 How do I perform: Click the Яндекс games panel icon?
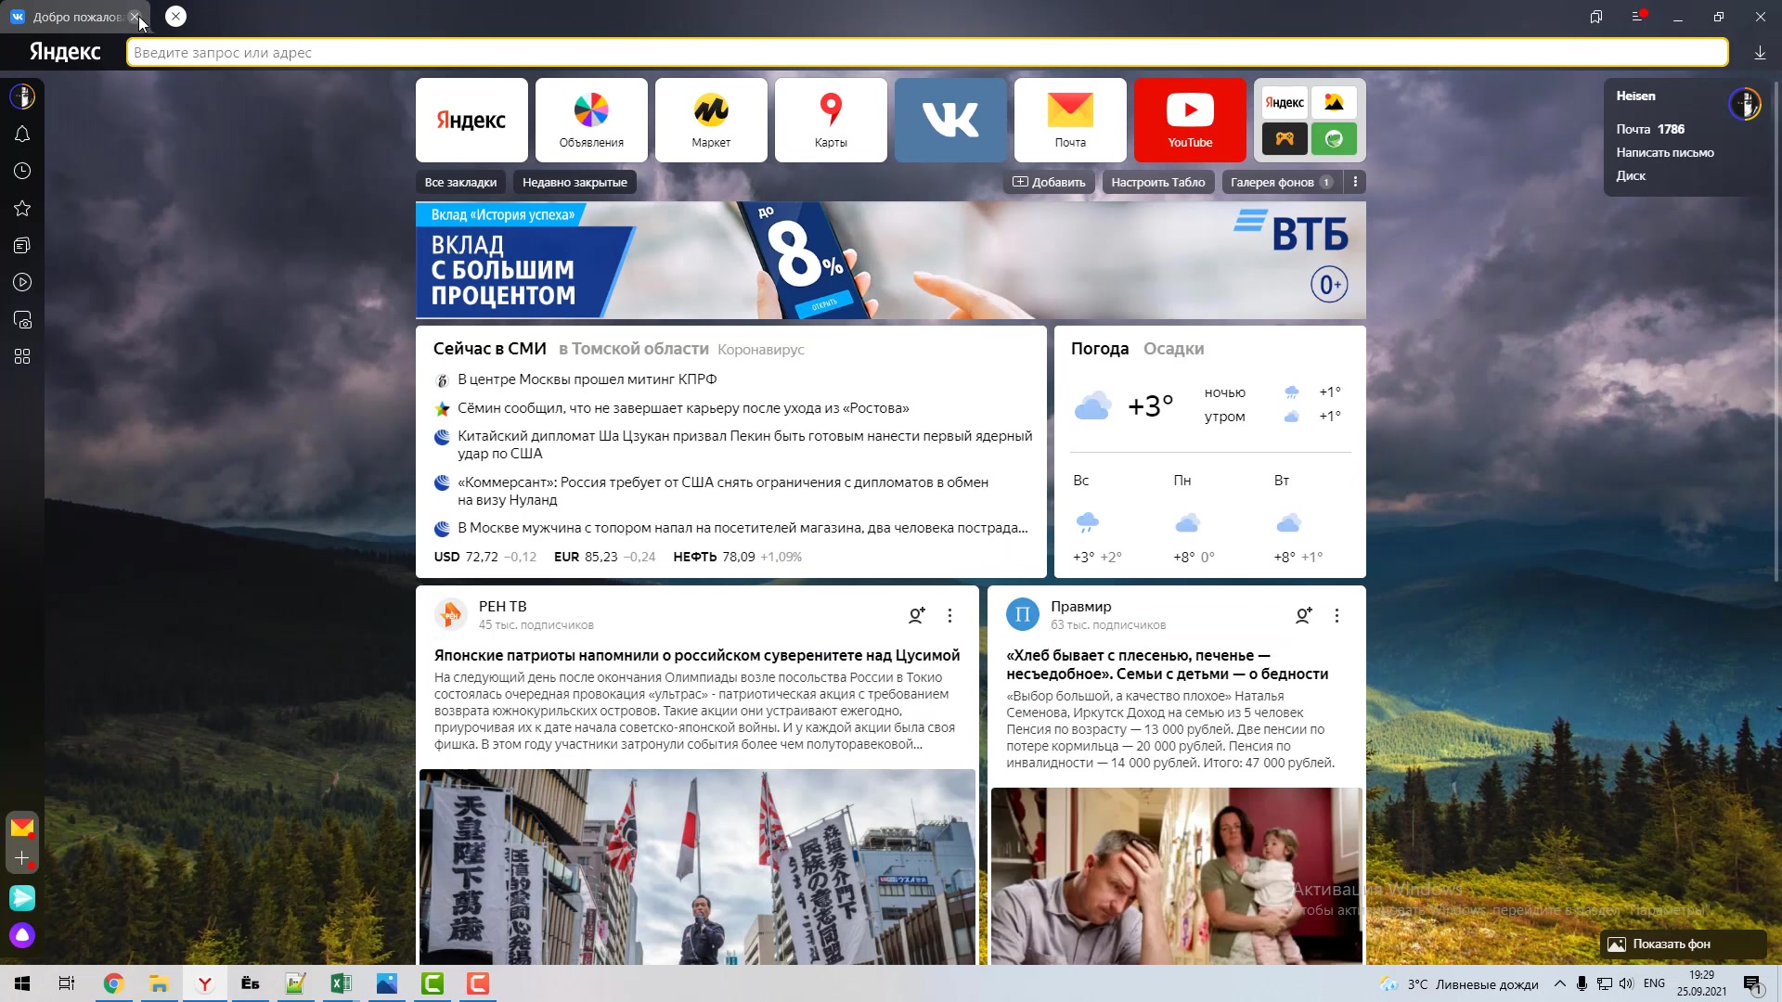pyautogui.click(x=1283, y=138)
